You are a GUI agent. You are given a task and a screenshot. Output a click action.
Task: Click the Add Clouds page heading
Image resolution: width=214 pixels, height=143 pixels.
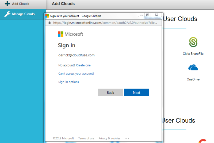63,4
